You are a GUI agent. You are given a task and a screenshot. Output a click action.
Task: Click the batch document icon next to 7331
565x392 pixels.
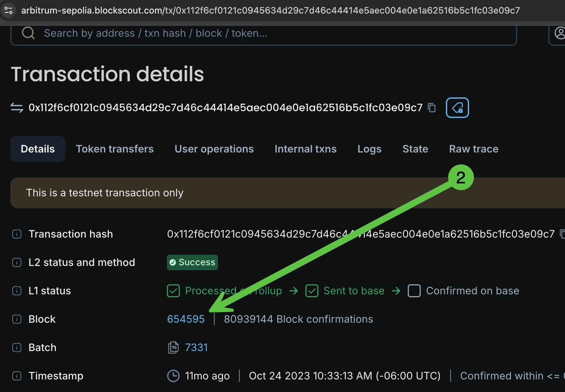tap(173, 347)
